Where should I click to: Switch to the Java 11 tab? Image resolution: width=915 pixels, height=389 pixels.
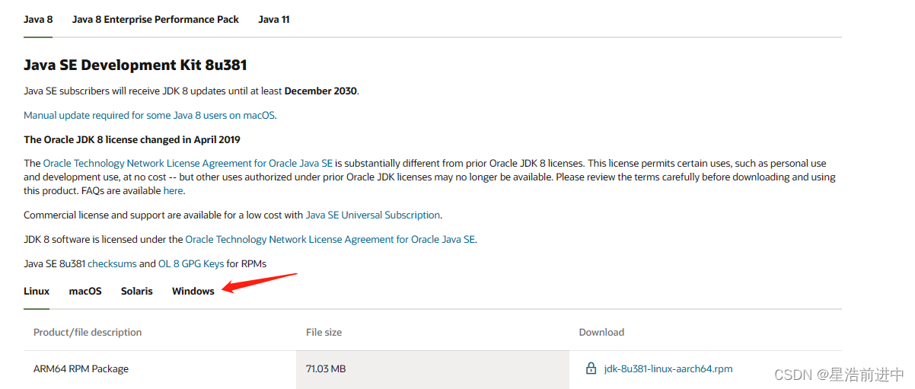274,19
